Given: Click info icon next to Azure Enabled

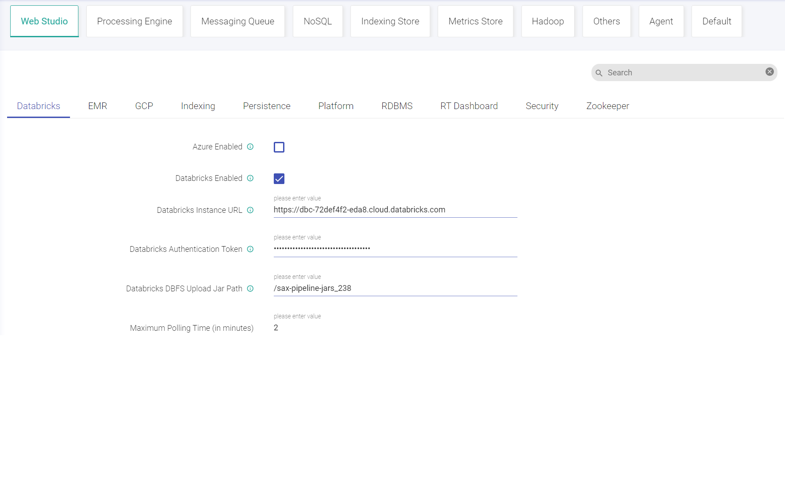Looking at the screenshot, I should 250,147.
